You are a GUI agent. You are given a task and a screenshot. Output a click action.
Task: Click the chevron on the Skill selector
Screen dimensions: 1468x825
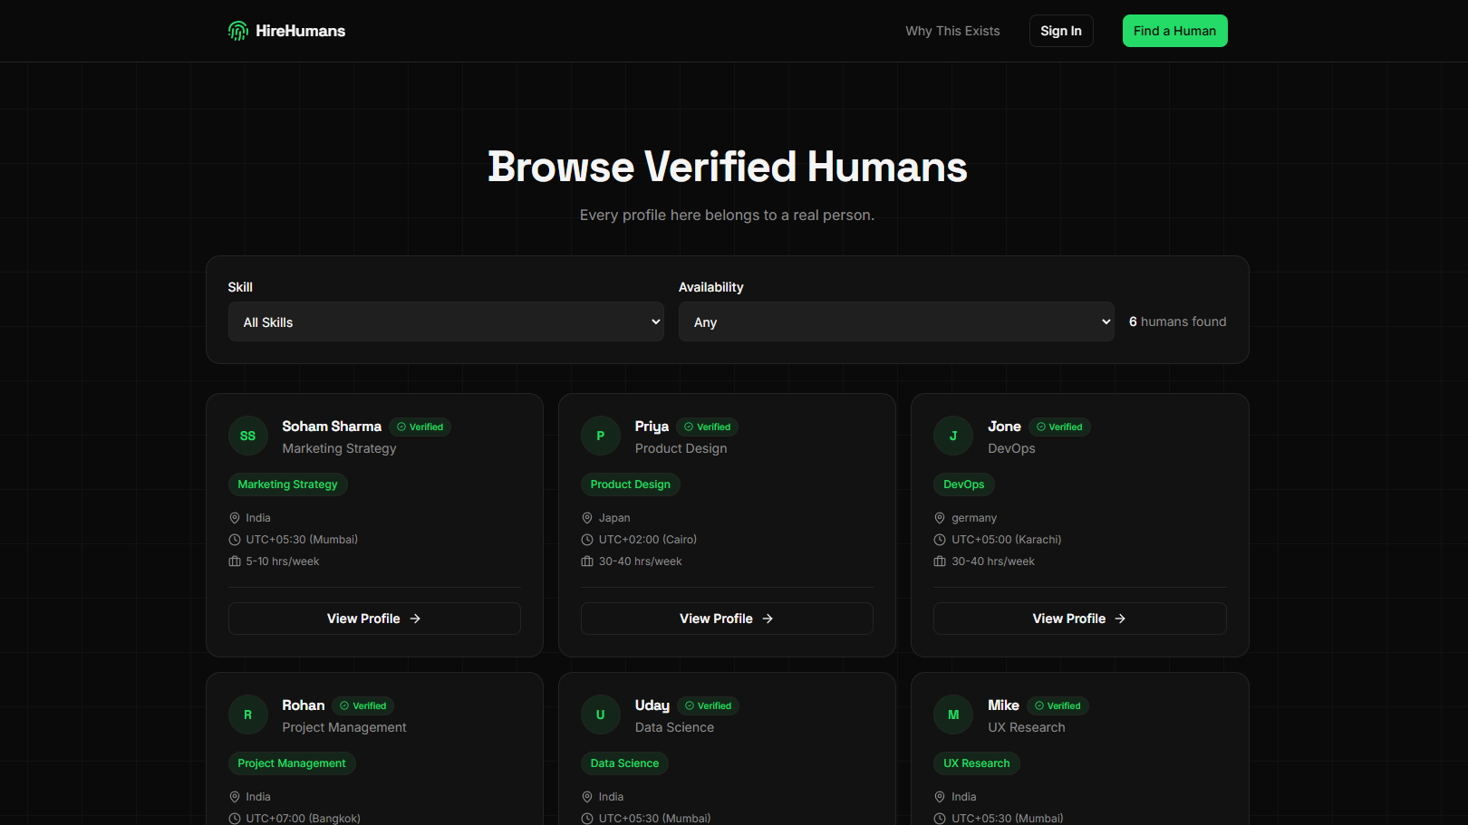655,321
